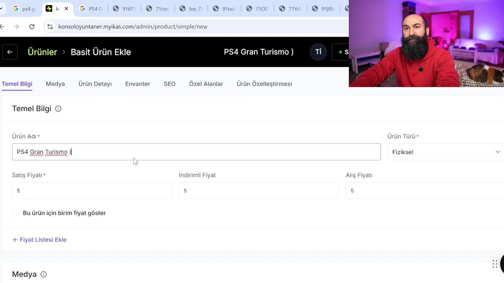The width and height of the screenshot is (504, 283).
Task: Click Fiyat Listesi Ekle link
Action: [x=43, y=240]
